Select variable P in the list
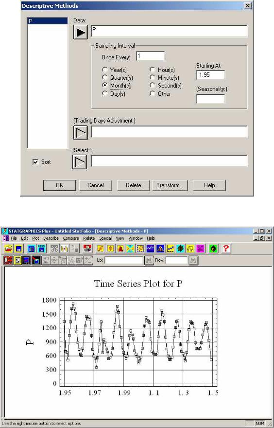This screenshot has height=428, width=274. (48, 21)
